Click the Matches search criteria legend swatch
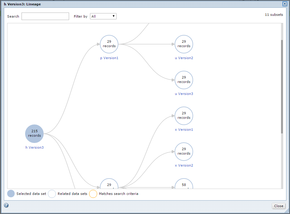The height and width of the screenshot is (214, 290). pos(93,194)
